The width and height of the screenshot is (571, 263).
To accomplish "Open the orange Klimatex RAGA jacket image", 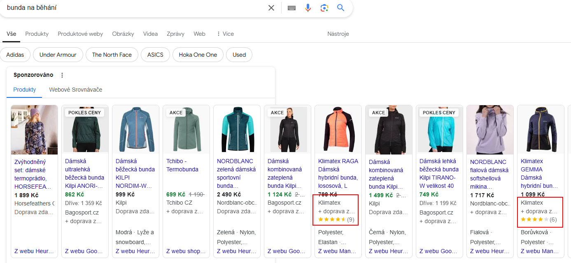I will point(338,129).
